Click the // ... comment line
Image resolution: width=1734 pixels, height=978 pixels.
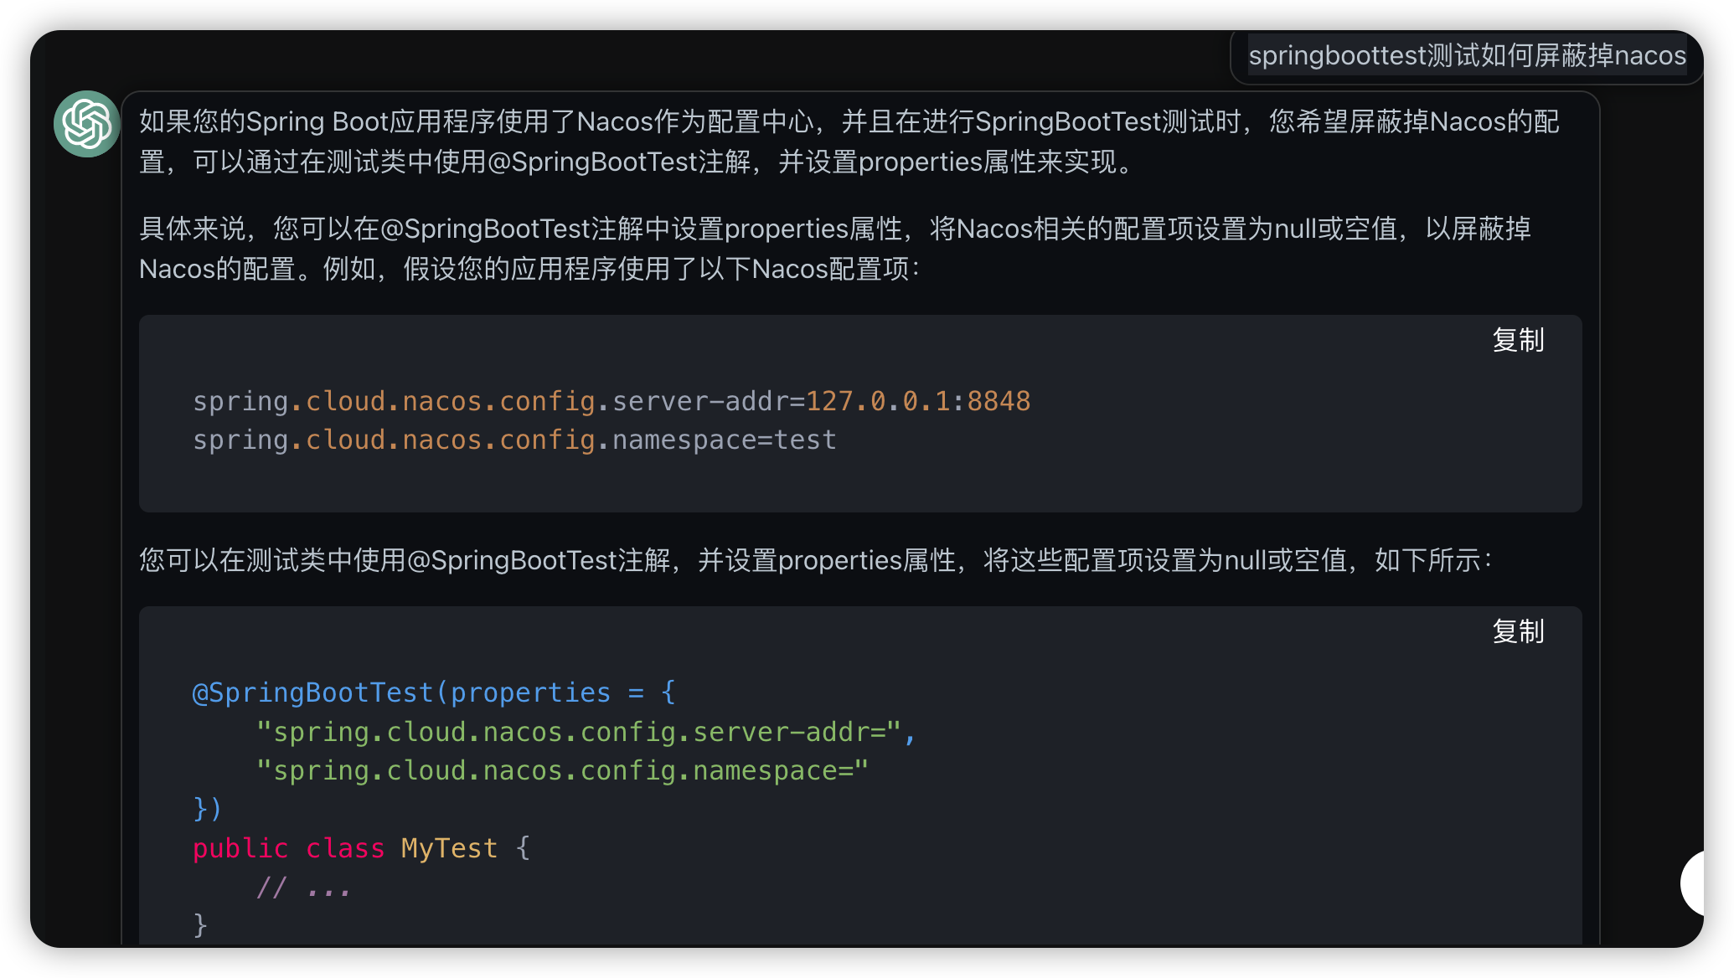303,888
